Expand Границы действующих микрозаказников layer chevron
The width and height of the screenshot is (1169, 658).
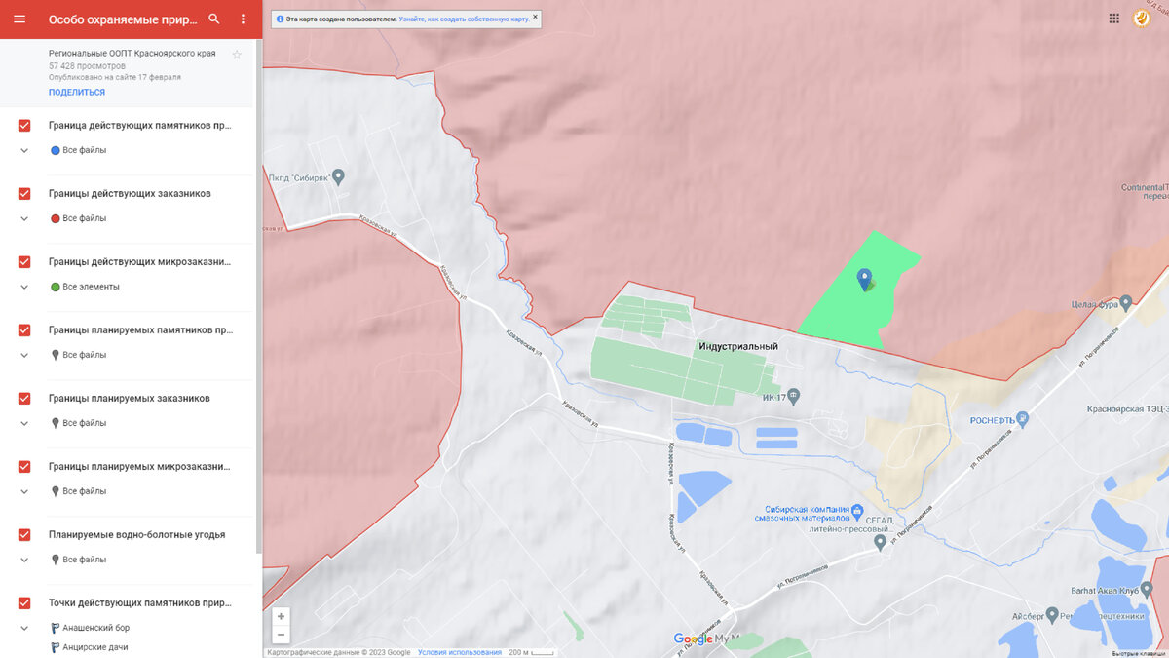coord(24,287)
